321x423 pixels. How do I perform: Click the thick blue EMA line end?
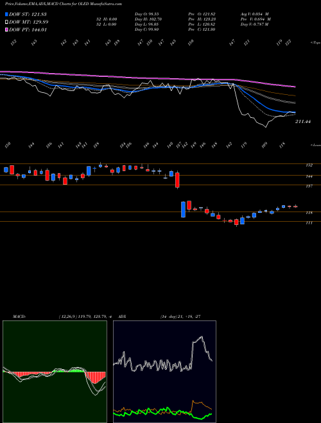point(294,112)
